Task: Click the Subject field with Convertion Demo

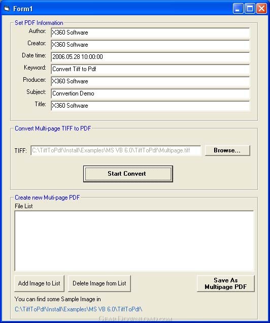Action: tap(150, 93)
